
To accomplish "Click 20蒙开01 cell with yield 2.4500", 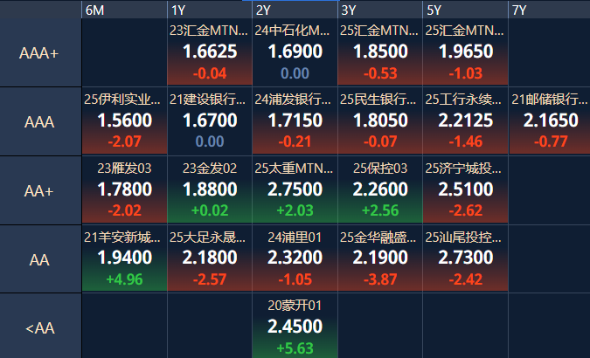I will coord(295,327).
